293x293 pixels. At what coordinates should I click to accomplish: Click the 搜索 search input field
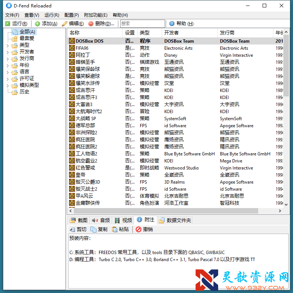tap(142, 23)
